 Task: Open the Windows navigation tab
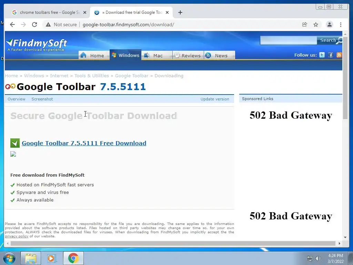pyautogui.click(x=125, y=55)
